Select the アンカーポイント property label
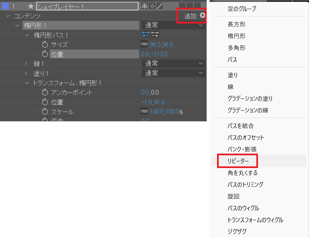 (x=71, y=92)
